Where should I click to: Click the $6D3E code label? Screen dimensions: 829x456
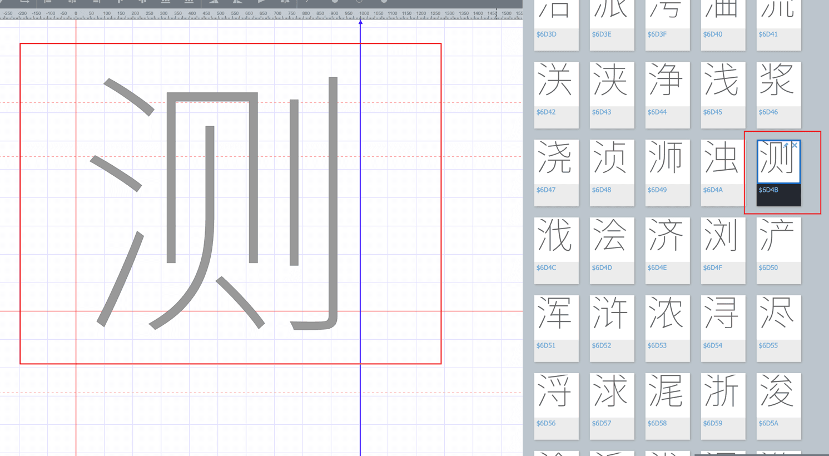click(x=602, y=34)
